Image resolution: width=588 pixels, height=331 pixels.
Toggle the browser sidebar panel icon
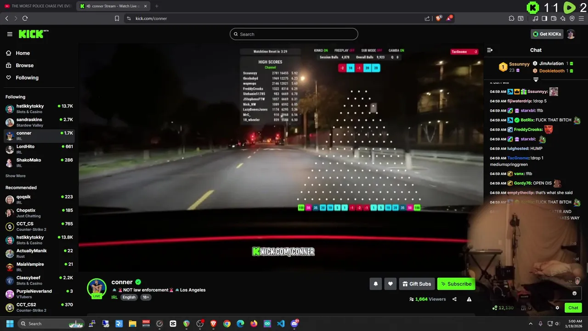544,18
